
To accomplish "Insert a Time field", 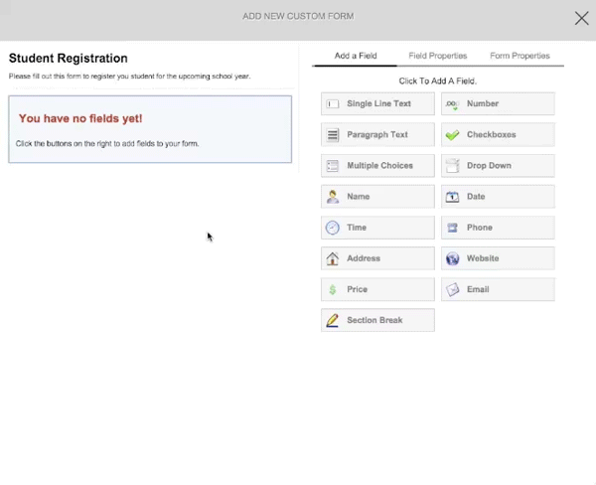I will click(x=377, y=228).
